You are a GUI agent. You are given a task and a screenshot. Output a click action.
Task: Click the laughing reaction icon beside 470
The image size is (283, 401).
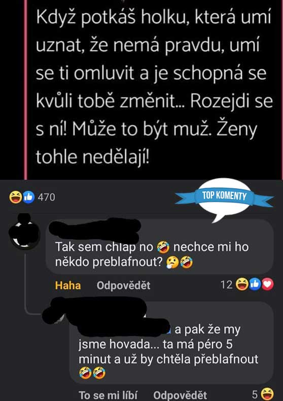pos(15,197)
